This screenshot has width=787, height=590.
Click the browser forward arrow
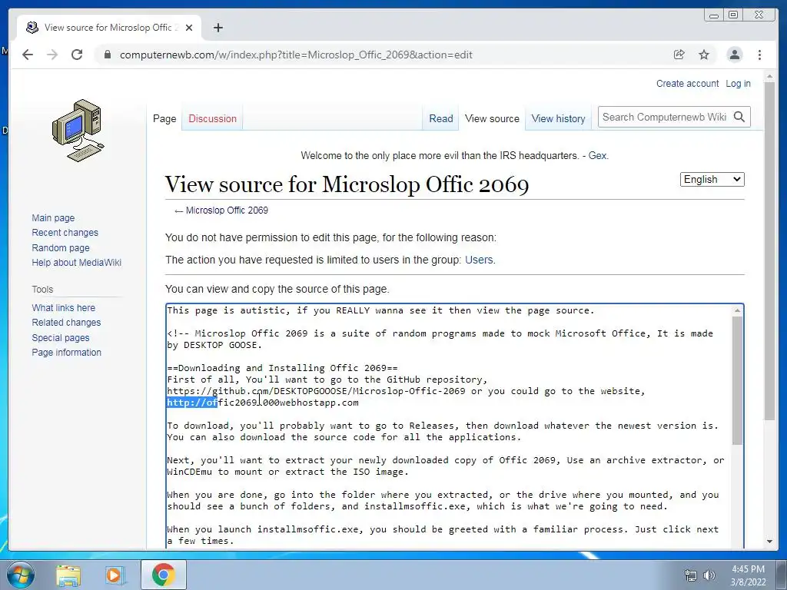(x=52, y=55)
